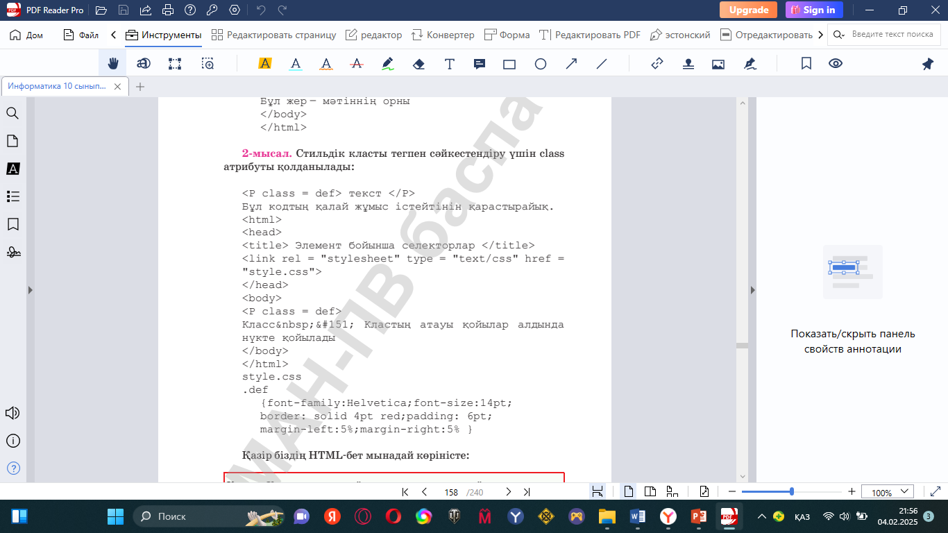Print the document with the printer icon

coord(168,10)
